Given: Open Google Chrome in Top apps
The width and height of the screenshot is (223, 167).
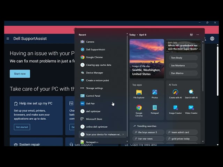Looking at the screenshot, I should tap(139, 111).
